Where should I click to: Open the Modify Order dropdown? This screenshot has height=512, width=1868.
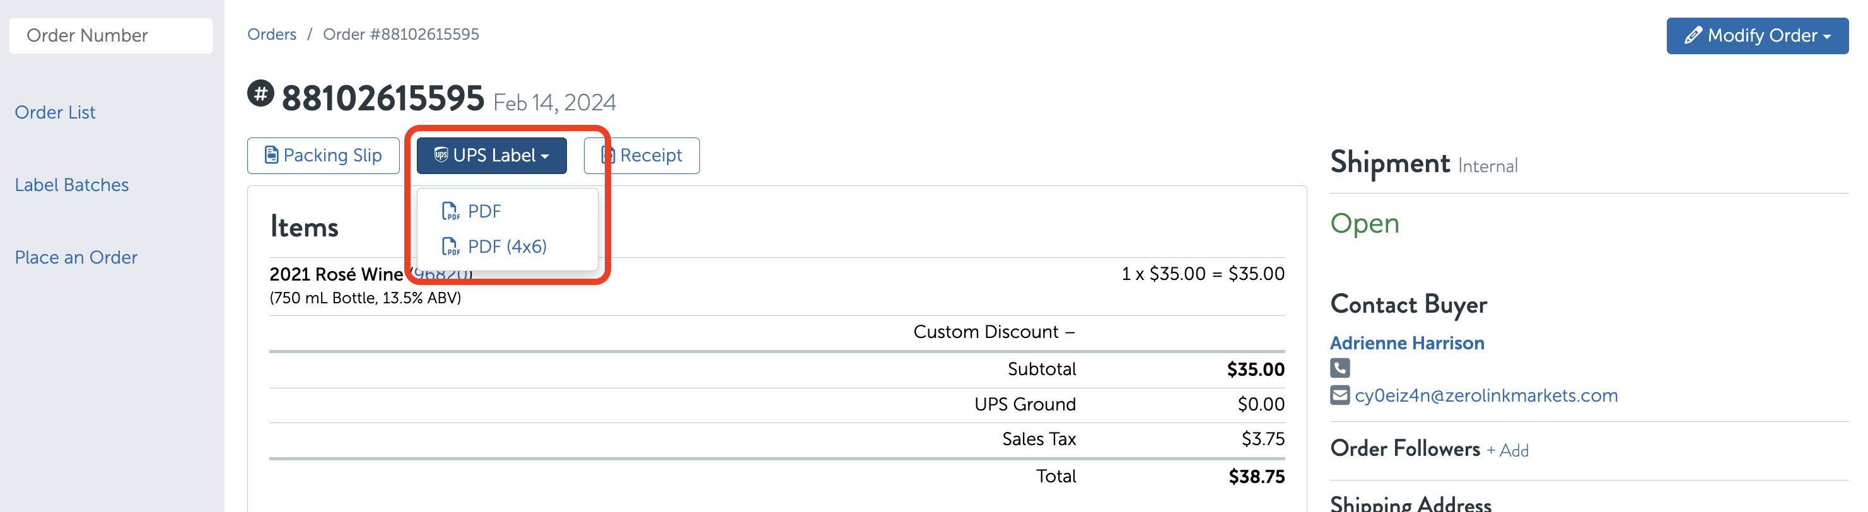click(x=1756, y=35)
